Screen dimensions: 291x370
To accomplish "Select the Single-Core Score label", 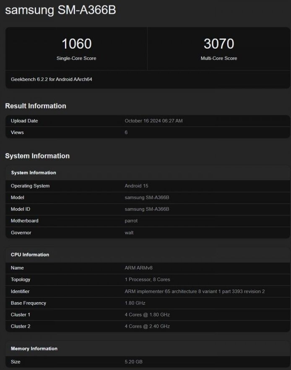I will pos(76,58).
